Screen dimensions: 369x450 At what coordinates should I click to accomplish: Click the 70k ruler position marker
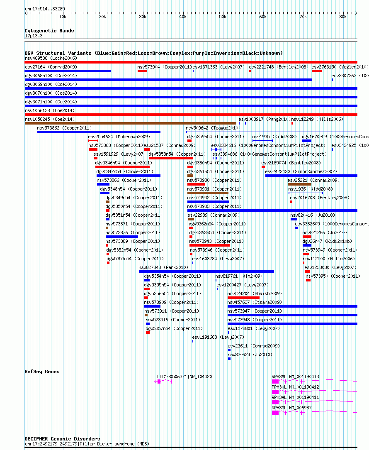point(303,17)
